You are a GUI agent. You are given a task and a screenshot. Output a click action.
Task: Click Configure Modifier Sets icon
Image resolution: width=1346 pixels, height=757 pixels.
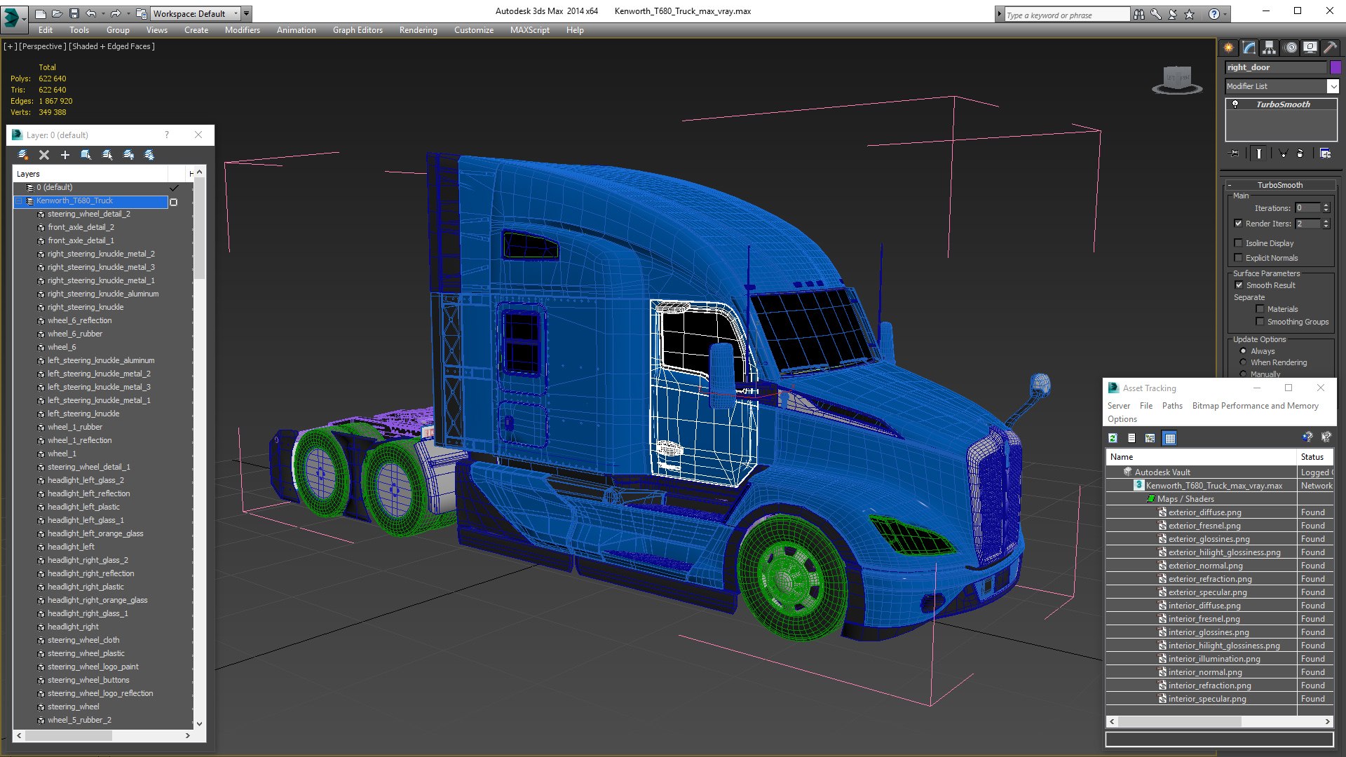click(1325, 154)
